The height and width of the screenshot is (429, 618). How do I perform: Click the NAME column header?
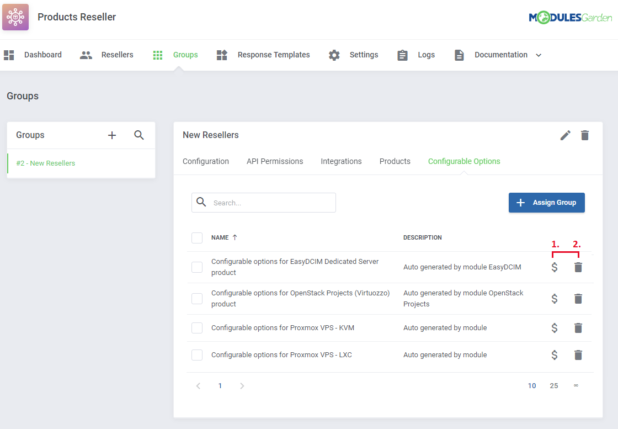pos(220,237)
